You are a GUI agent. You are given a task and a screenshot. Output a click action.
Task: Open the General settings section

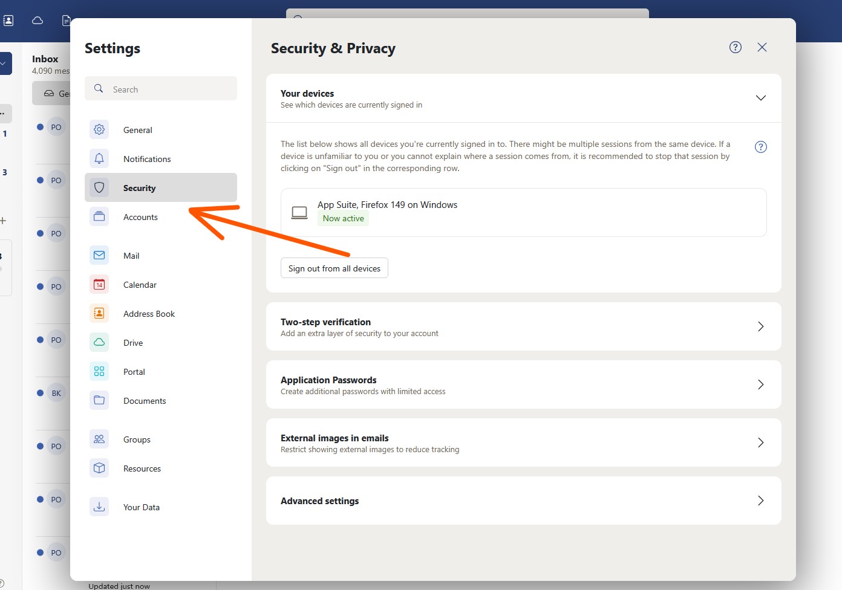[x=137, y=129]
